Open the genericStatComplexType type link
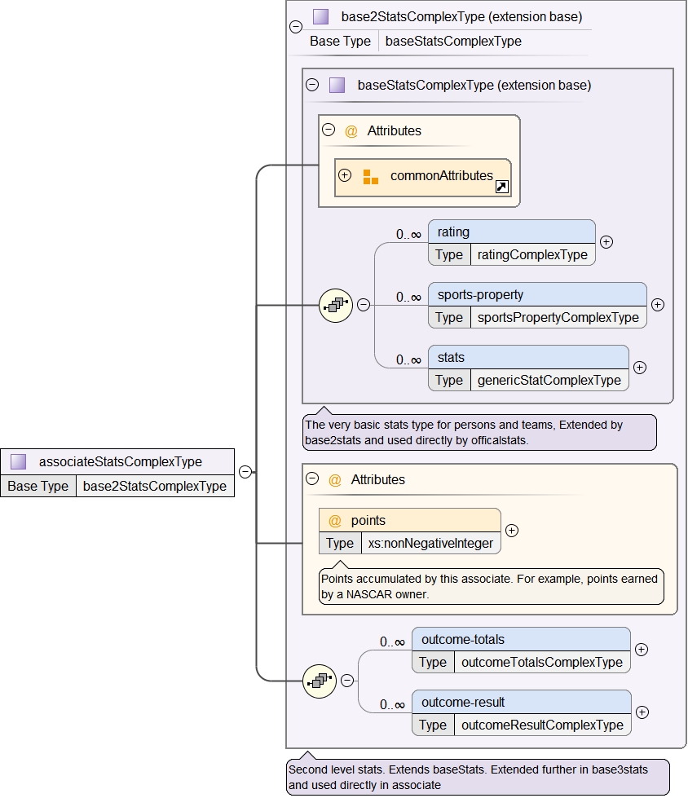This screenshot has width=688, height=798. 549,380
